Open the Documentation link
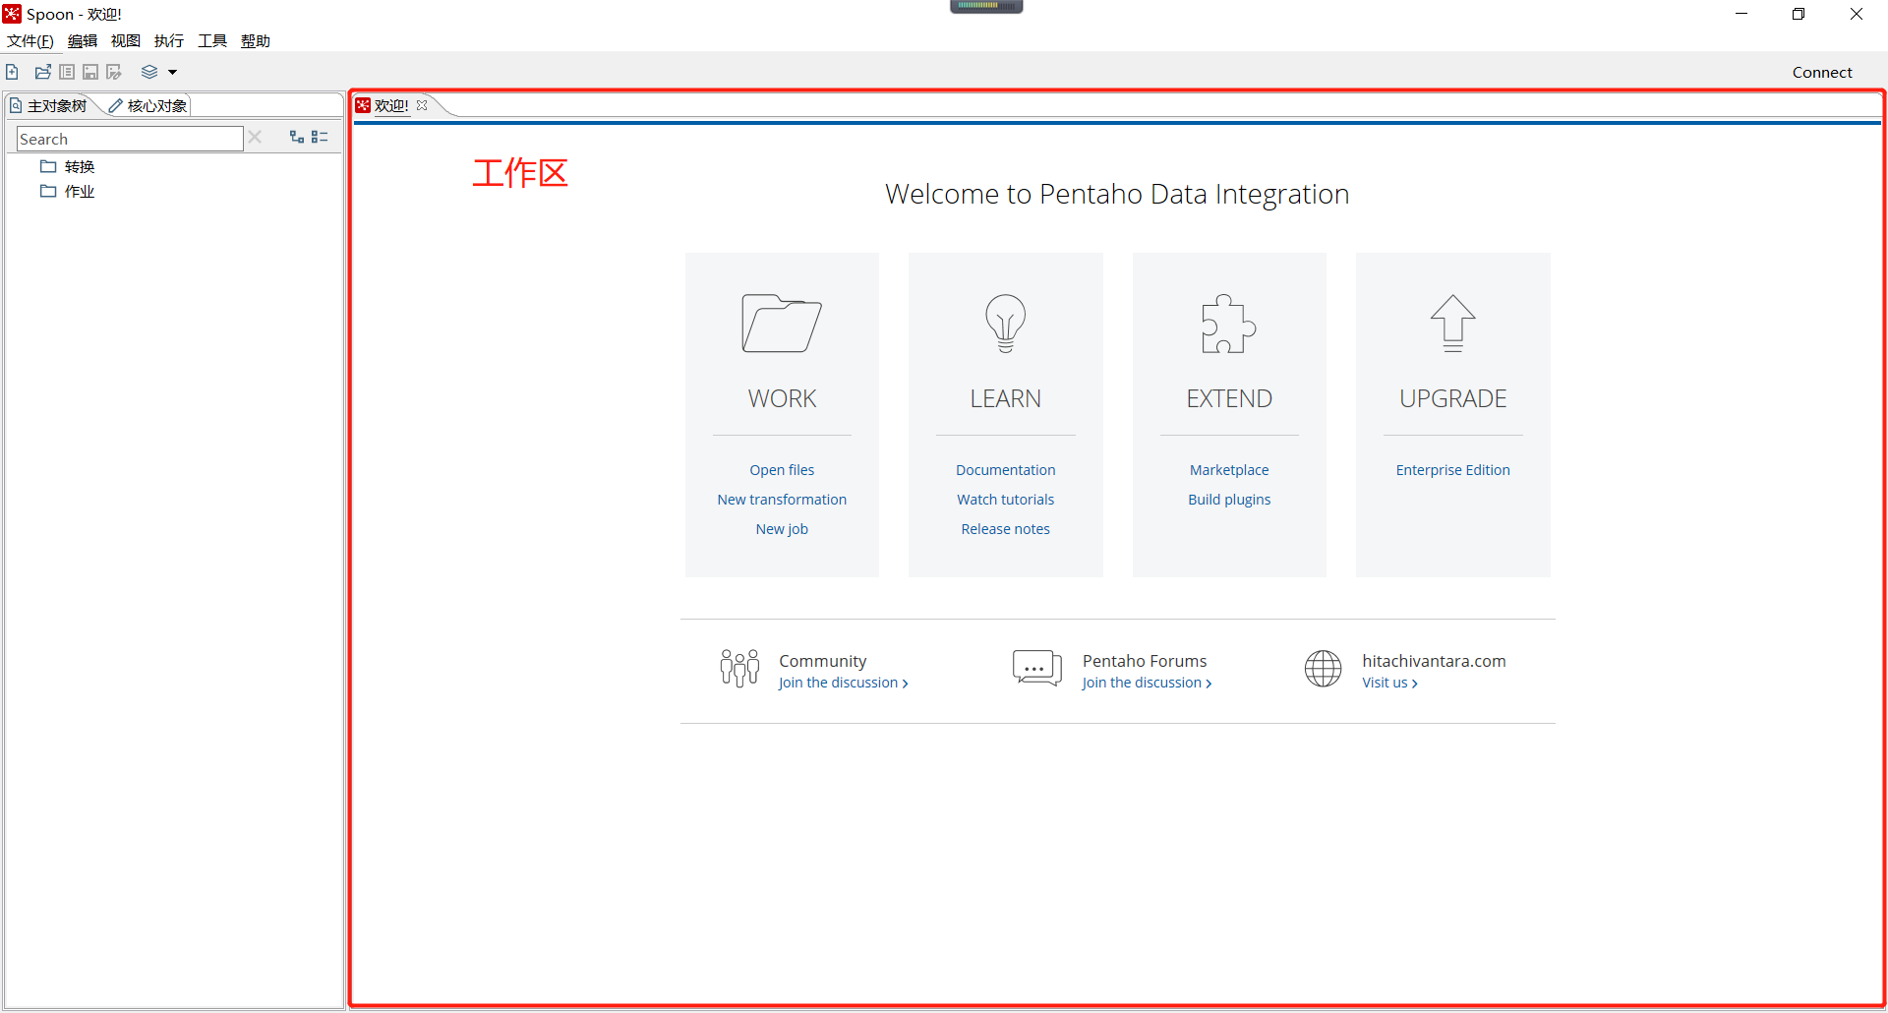1888x1013 pixels. tap(1005, 470)
